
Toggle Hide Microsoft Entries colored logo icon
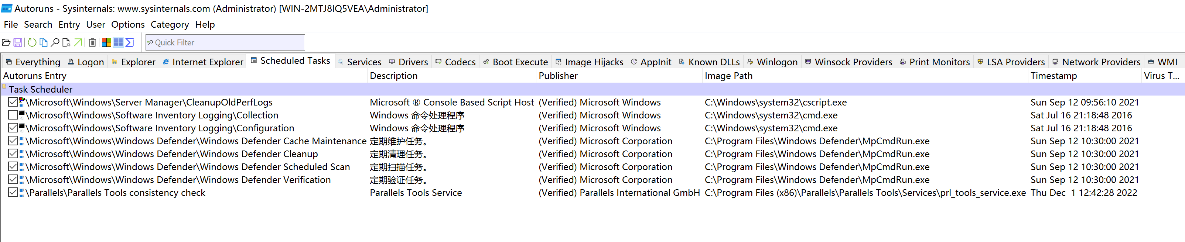(106, 43)
